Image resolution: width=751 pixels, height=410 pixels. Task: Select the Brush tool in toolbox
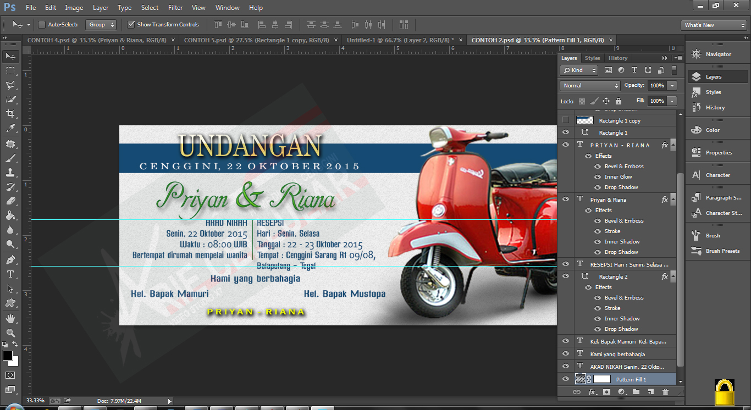(10, 158)
